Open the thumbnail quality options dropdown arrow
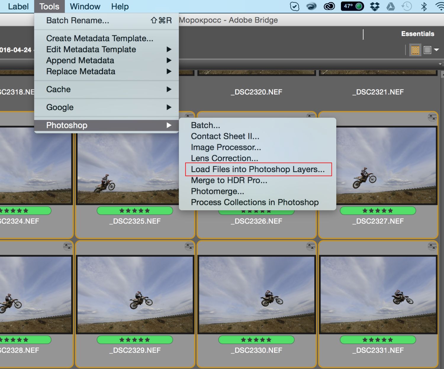This screenshot has width=444, height=369. (x=436, y=50)
